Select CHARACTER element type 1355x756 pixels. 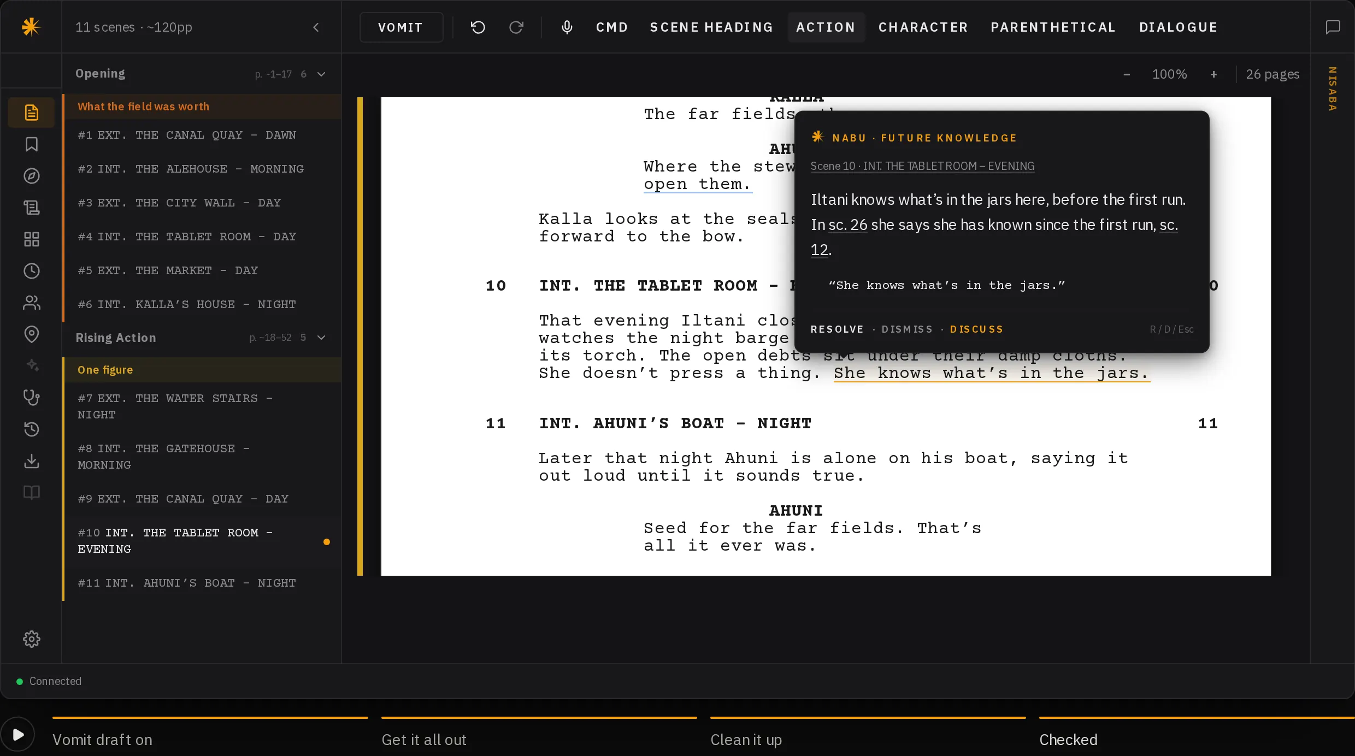pos(923,27)
